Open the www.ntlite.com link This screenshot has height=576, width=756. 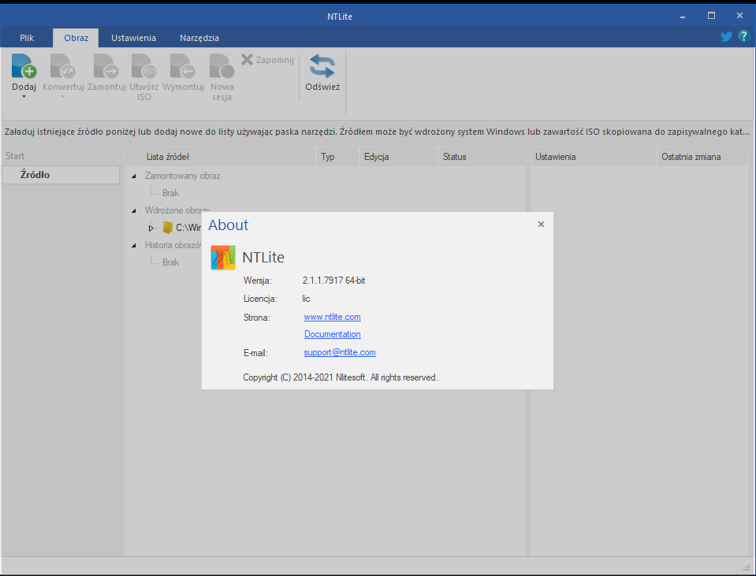[332, 317]
